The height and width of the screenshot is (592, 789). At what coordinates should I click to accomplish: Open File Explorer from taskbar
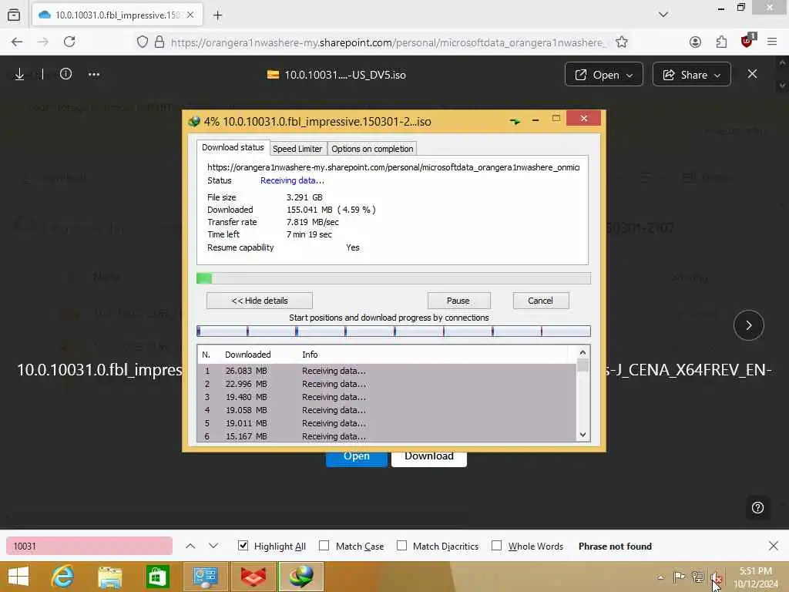[x=110, y=577]
